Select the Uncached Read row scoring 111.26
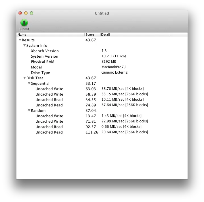The width and height of the screenshot is (204, 202). pyautogui.click(x=49, y=132)
